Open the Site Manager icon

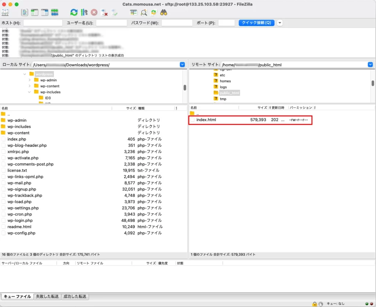(6, 12)
